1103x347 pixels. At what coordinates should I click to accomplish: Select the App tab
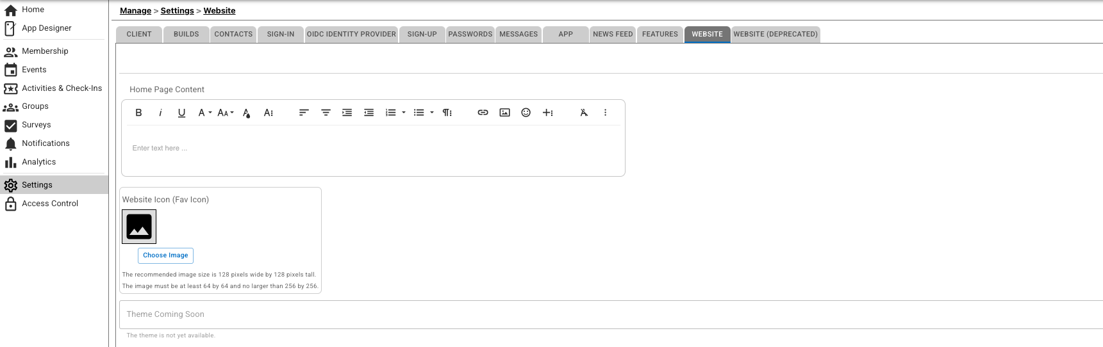[x=566, y=35]
